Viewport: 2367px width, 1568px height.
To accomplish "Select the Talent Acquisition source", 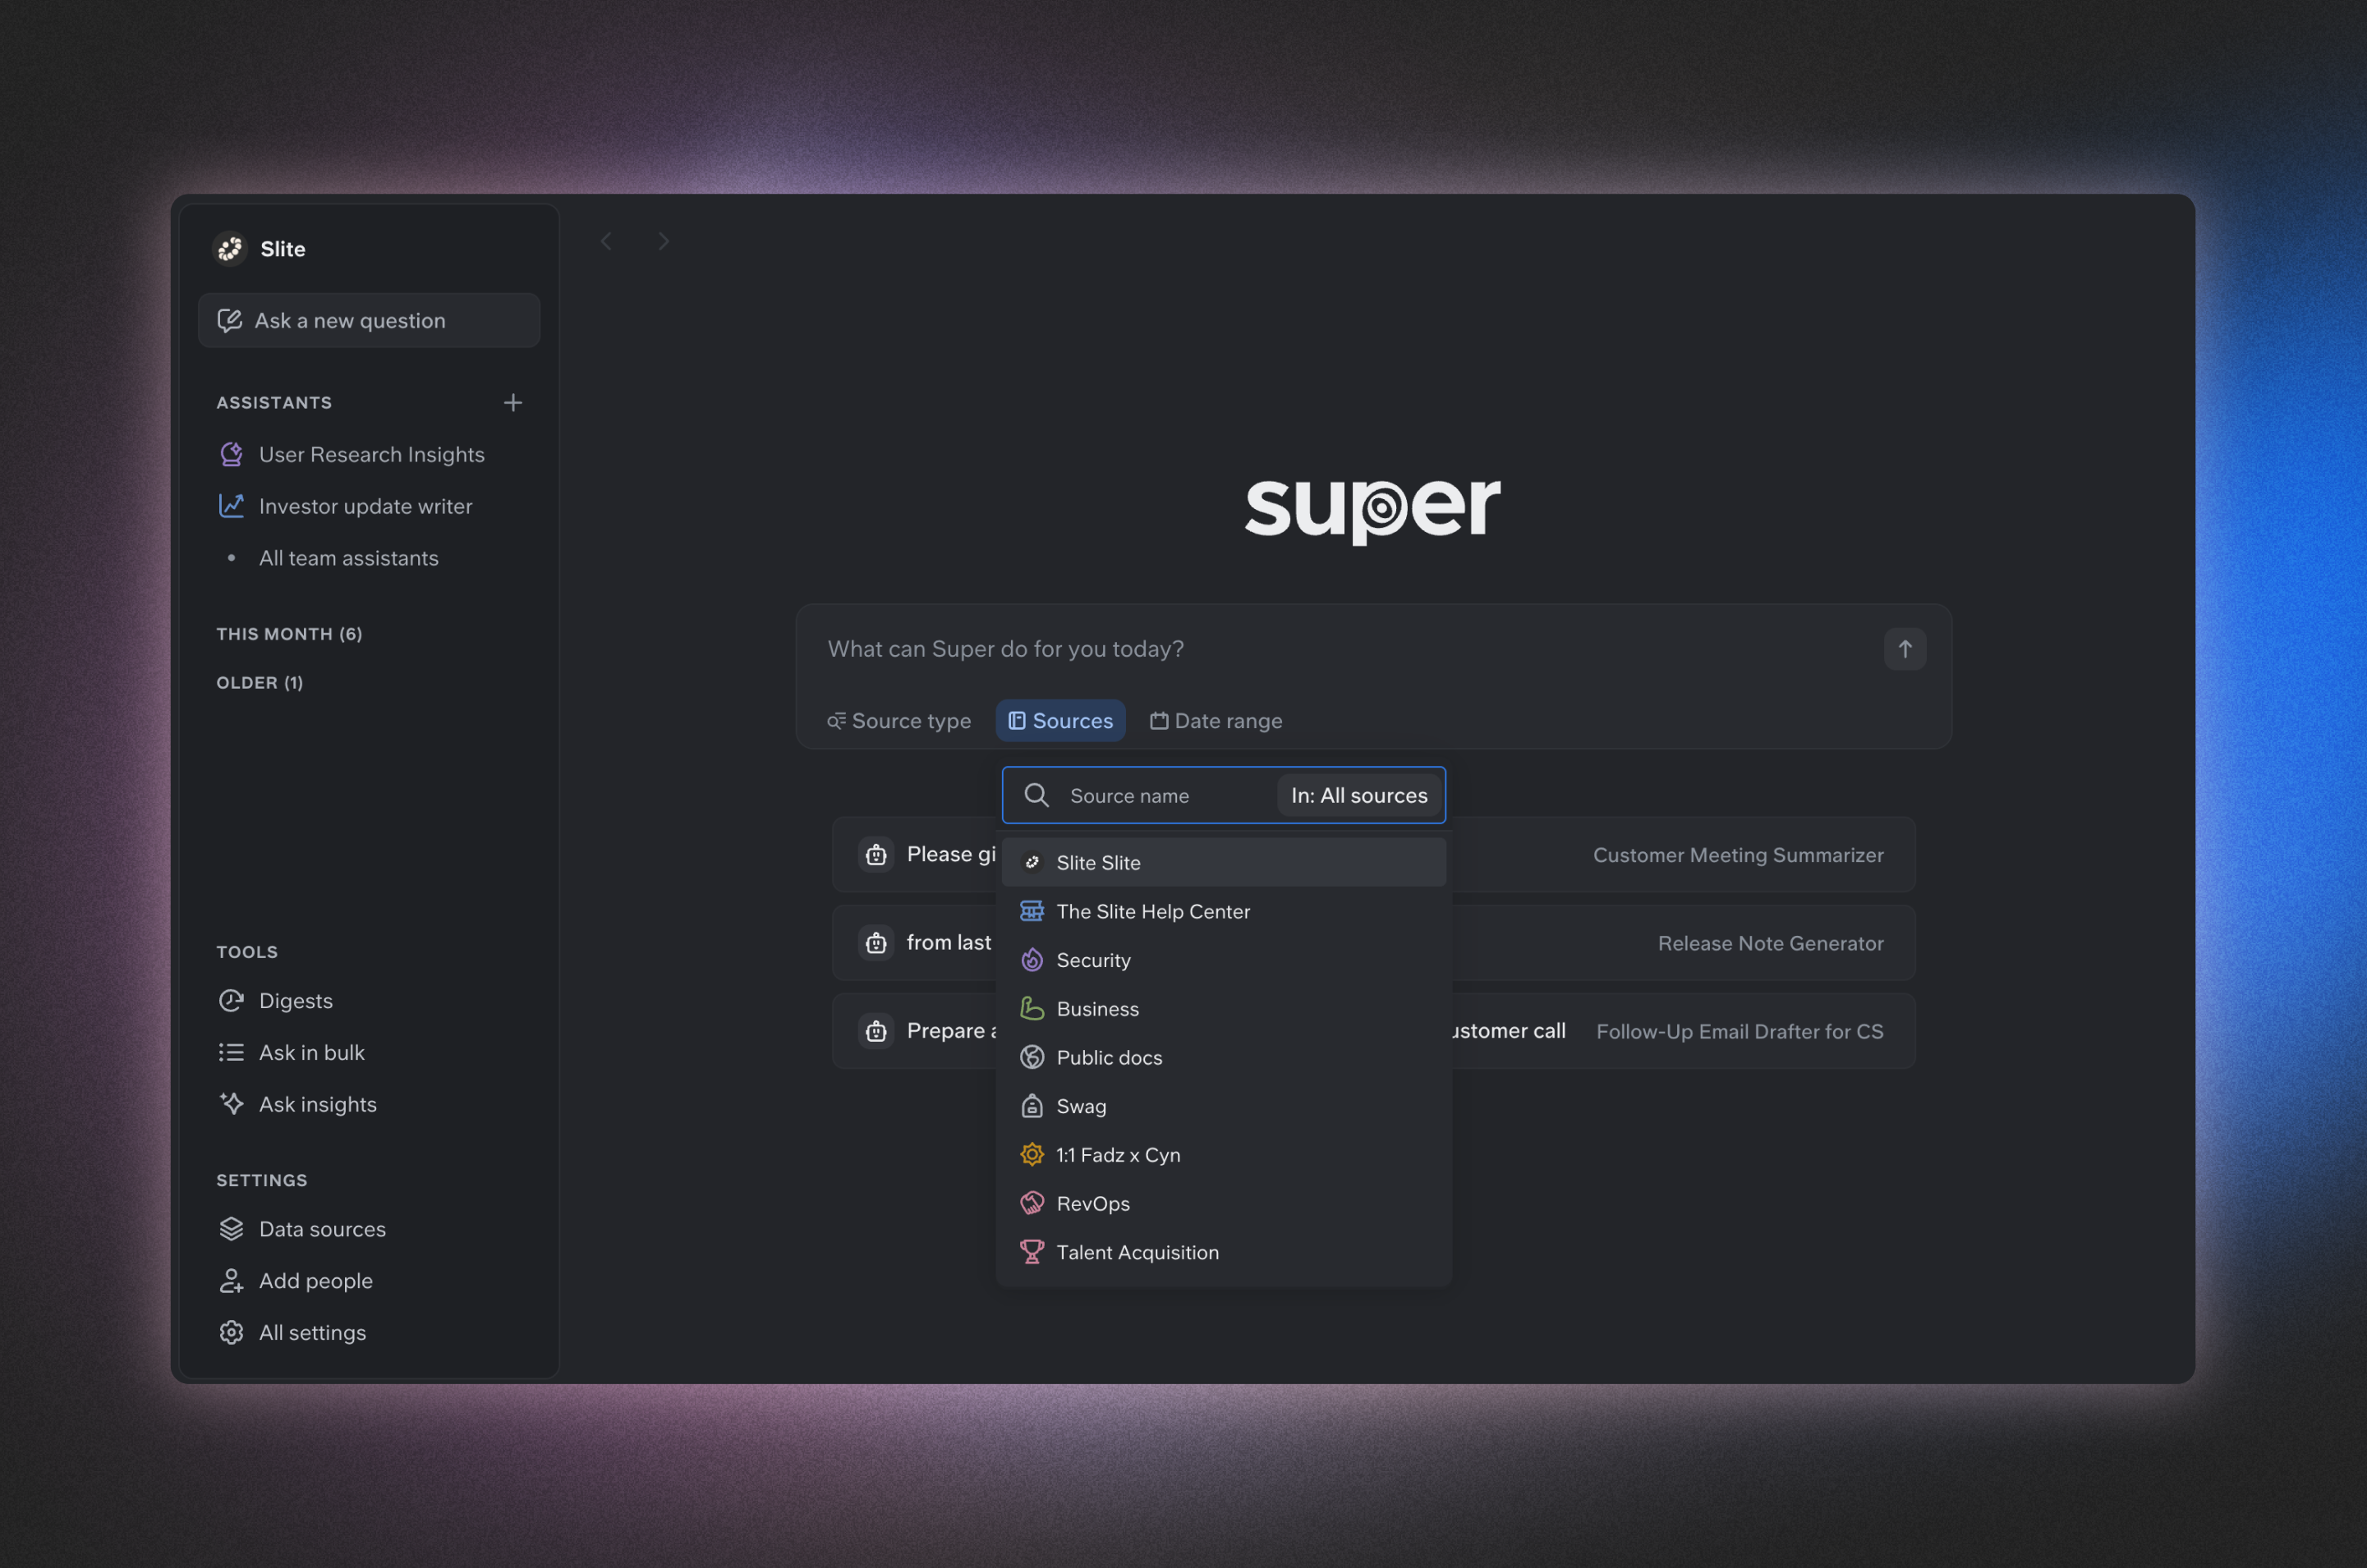I will (x=1137, y=1253).
